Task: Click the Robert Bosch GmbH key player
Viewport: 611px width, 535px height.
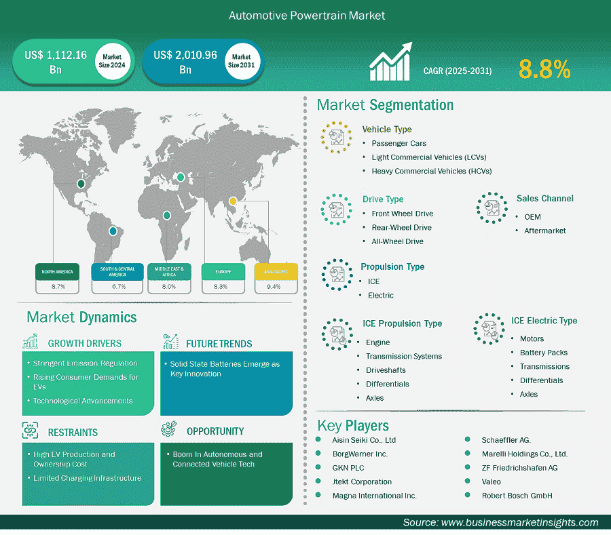Action: click(517, 496)
